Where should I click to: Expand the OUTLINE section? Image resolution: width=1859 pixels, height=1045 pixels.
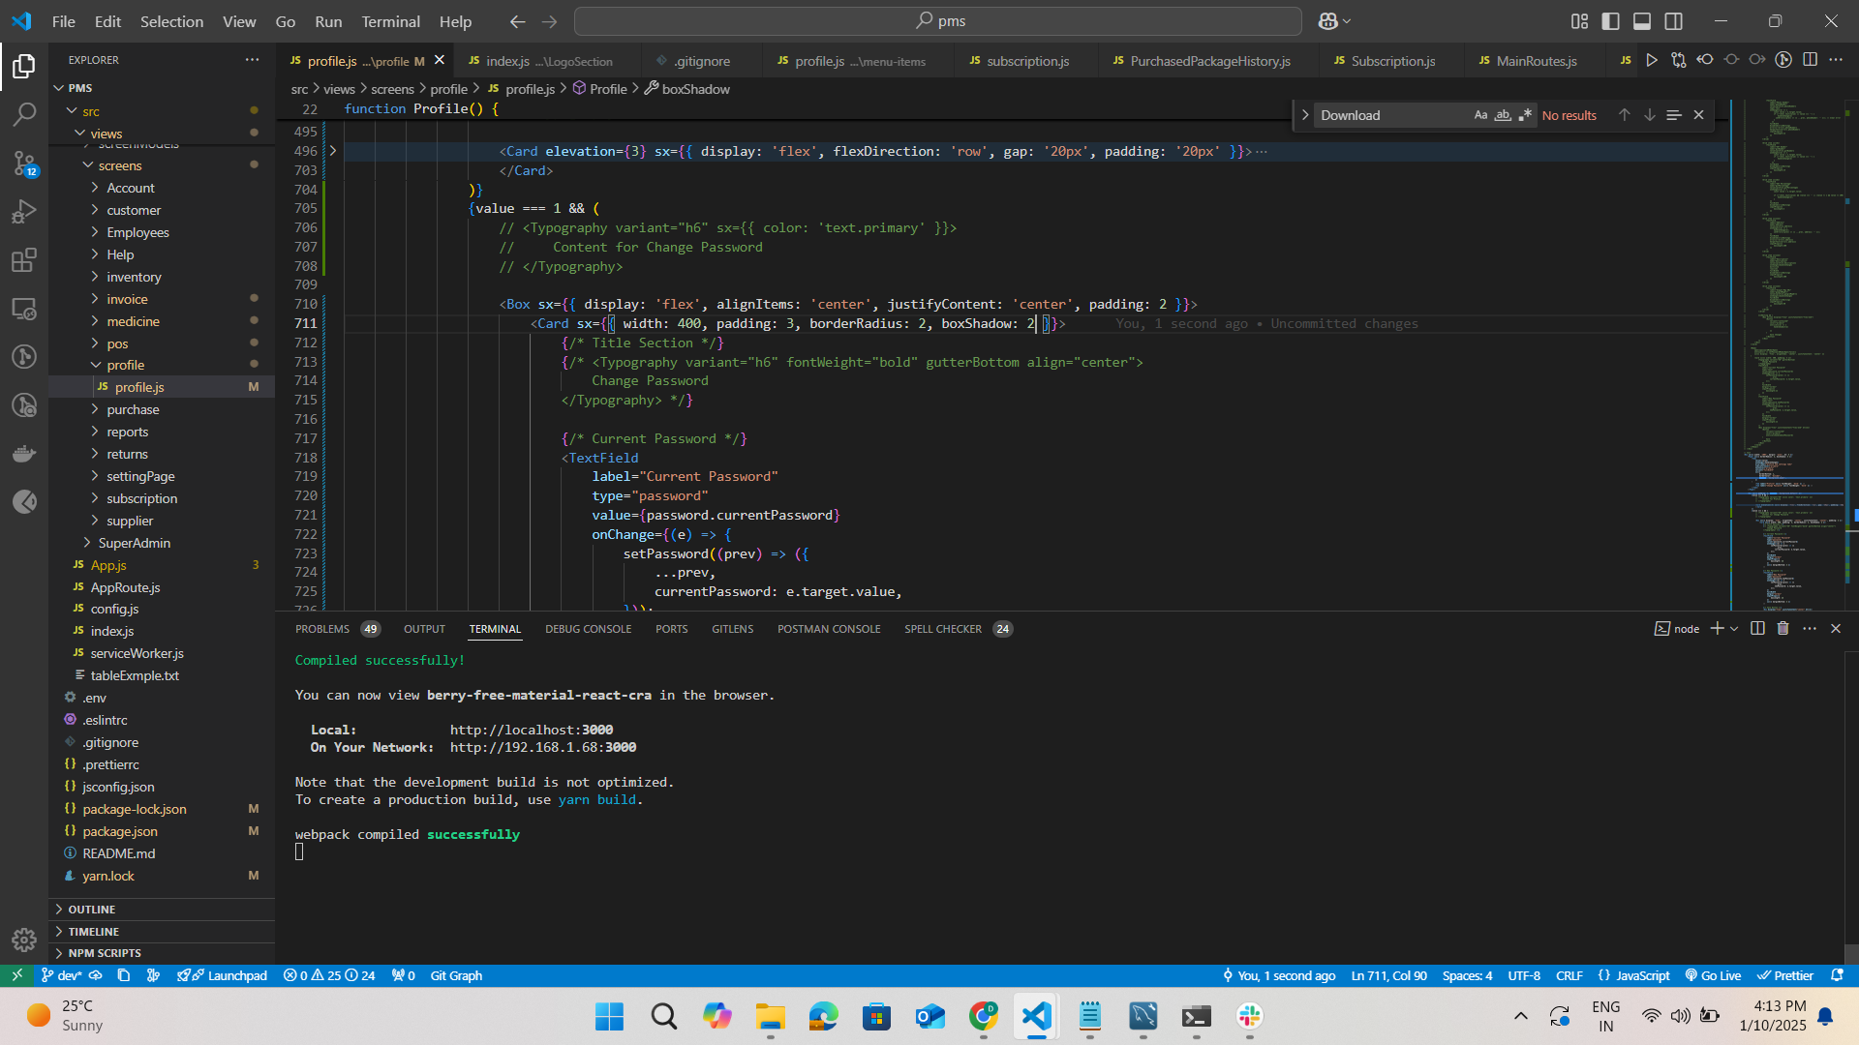pyautogui.click(x=92, y=910)
